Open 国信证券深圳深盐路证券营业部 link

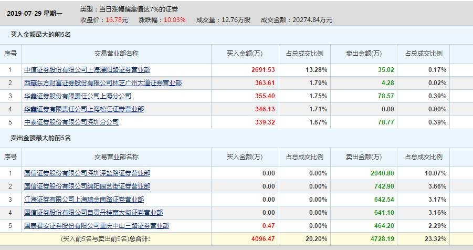[x=87, y=173]
